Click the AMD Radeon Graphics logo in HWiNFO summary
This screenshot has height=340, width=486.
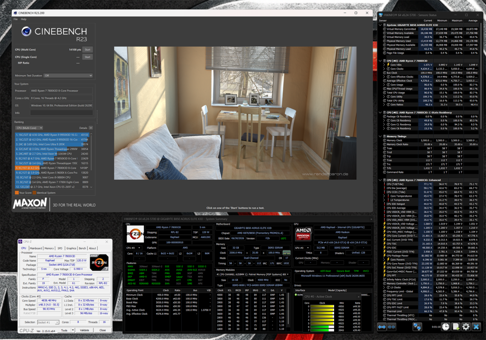tap(303, 234)
